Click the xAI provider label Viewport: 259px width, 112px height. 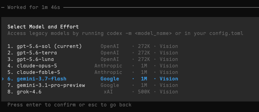[108, 92]
